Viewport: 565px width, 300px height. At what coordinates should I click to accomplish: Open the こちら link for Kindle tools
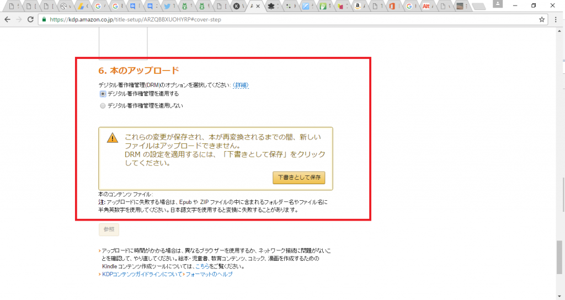click(202, 266)
